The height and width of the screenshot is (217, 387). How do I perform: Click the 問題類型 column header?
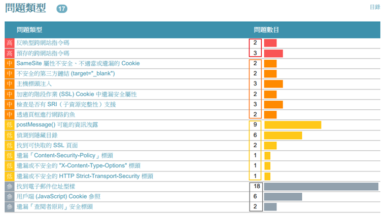point(29,30)
